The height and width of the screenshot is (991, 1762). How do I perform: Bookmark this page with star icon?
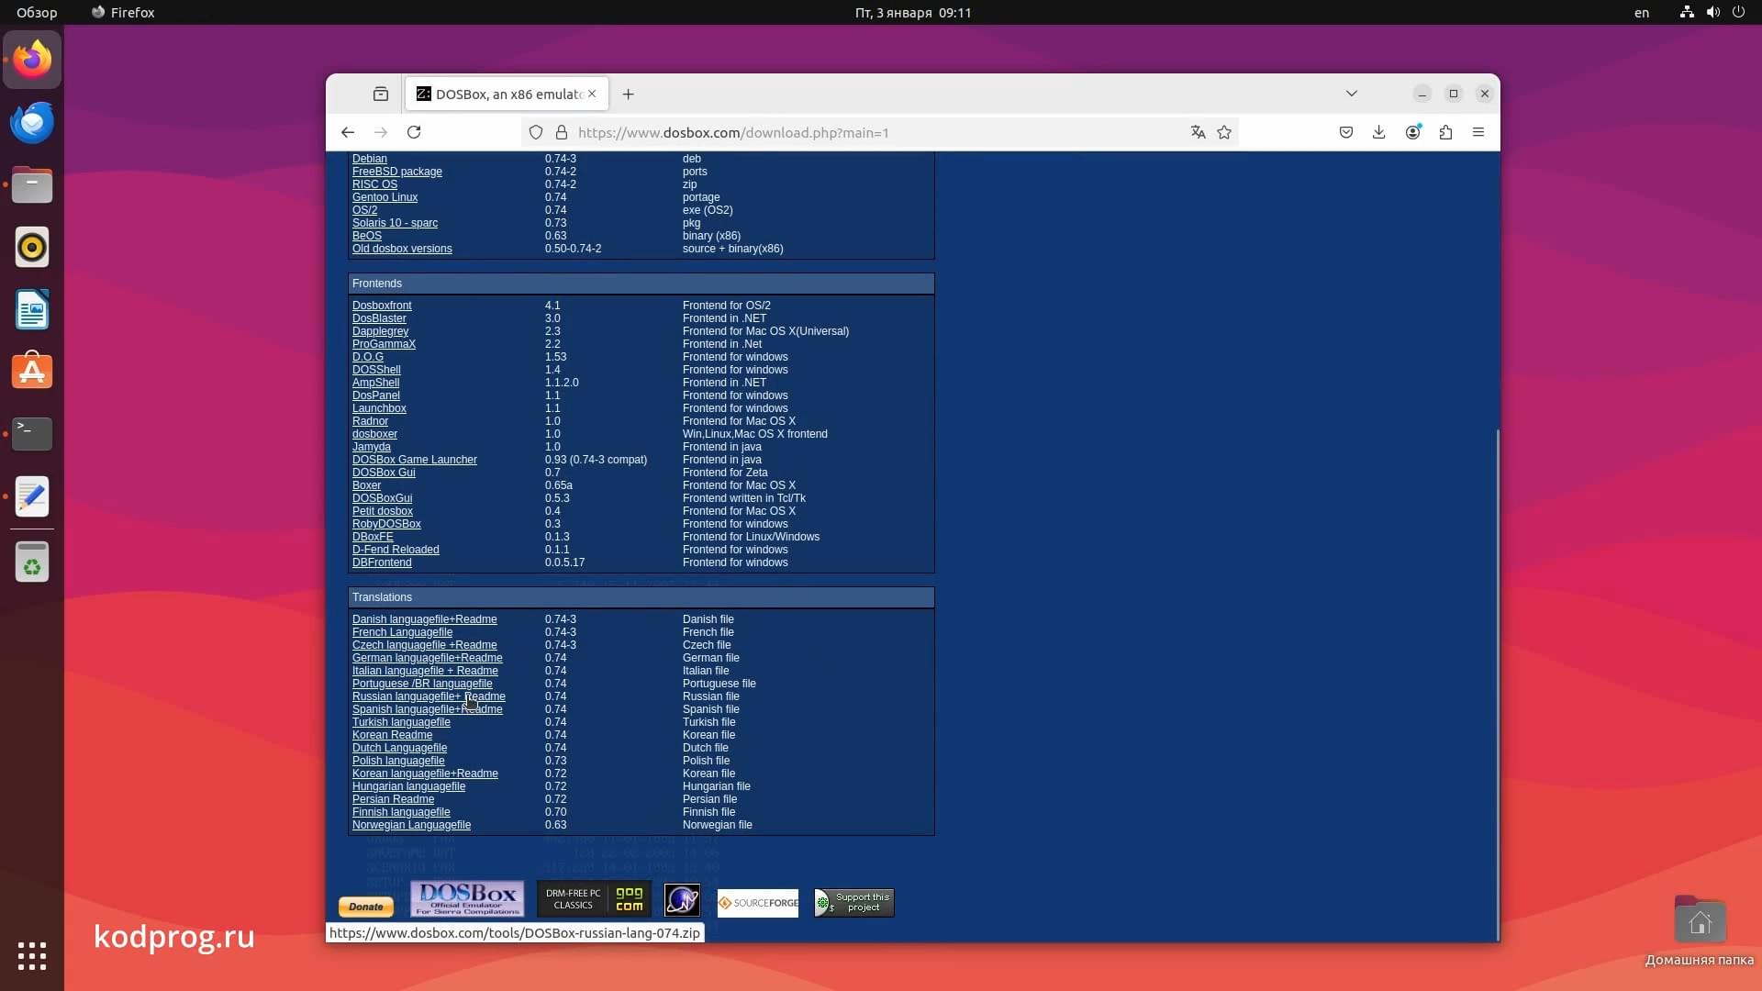[x=1224, y=132]
